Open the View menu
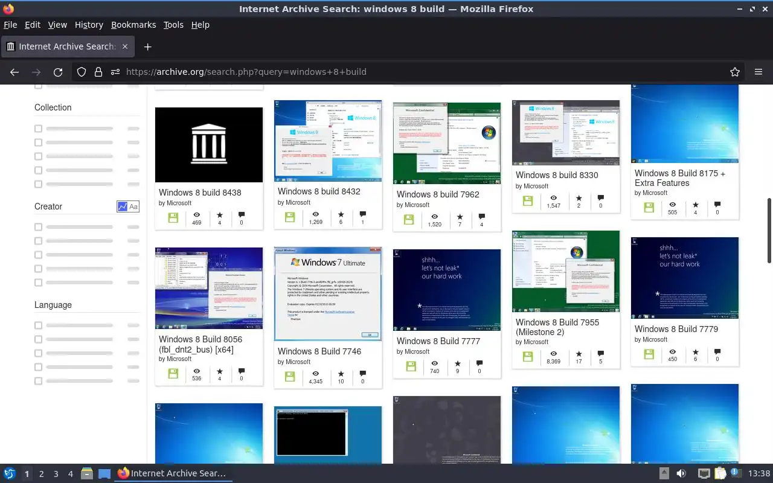Screen dimensions: 773x483 point(57,25)
